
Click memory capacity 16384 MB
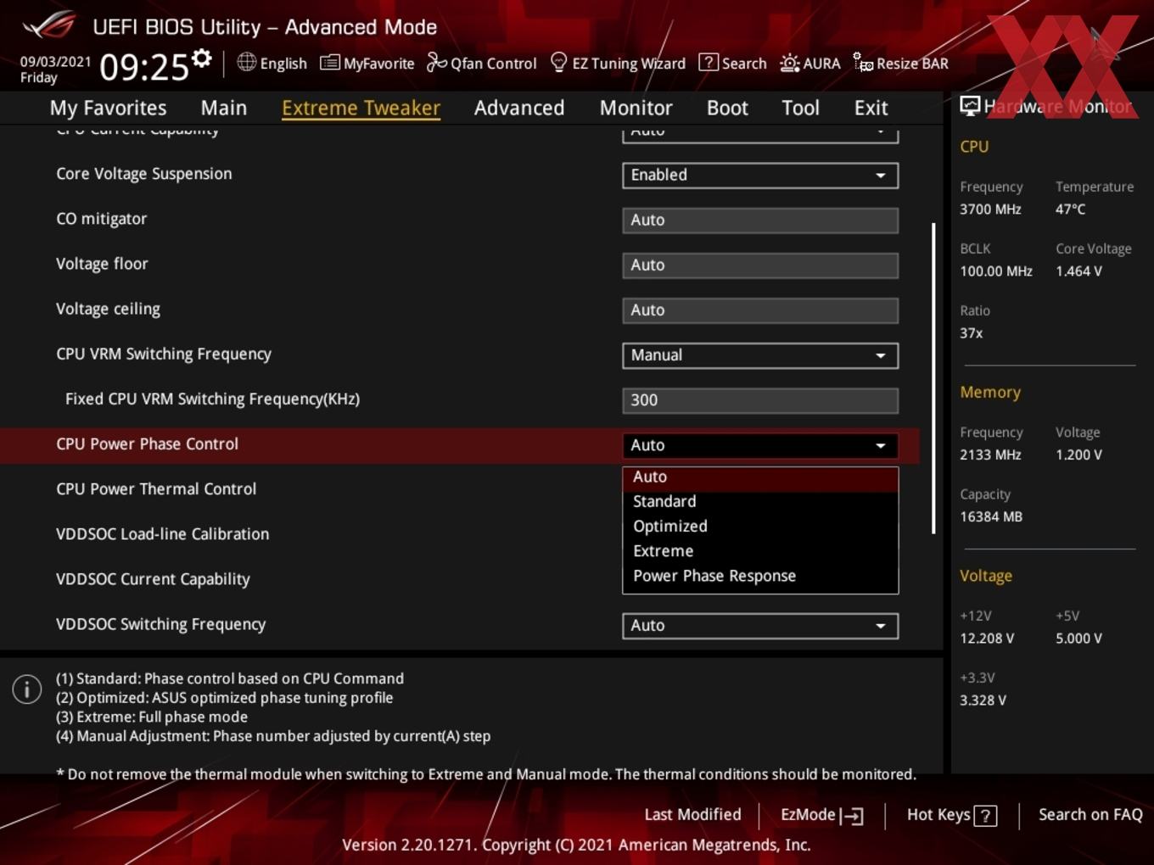point(991,516)
